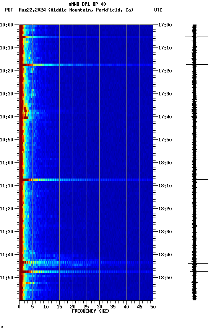The width and height of the screenshot is (211, 331).
Task: Click the red low-frequency patch near 10:38 PDT
Action: point(26,113)
